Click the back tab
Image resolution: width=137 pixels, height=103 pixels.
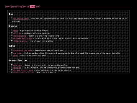pos(38,7)
